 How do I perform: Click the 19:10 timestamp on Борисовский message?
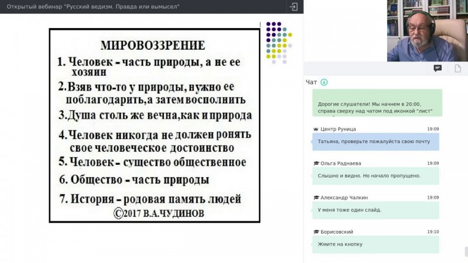[x=433, y=231]
